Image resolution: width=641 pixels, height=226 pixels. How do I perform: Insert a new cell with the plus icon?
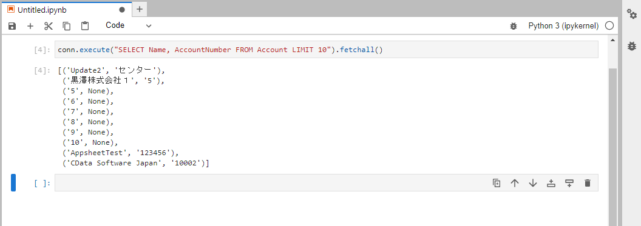pos(30,26)
